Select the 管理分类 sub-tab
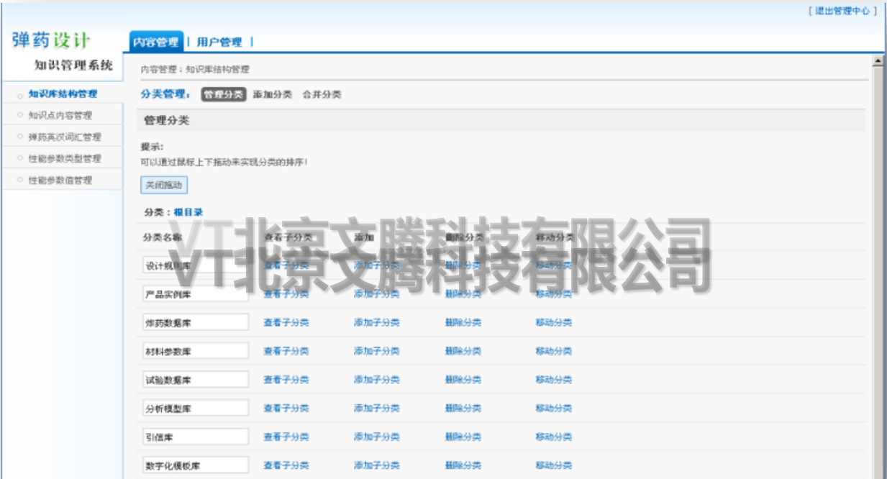Viewport: 887px width, 479px height. 223,94
